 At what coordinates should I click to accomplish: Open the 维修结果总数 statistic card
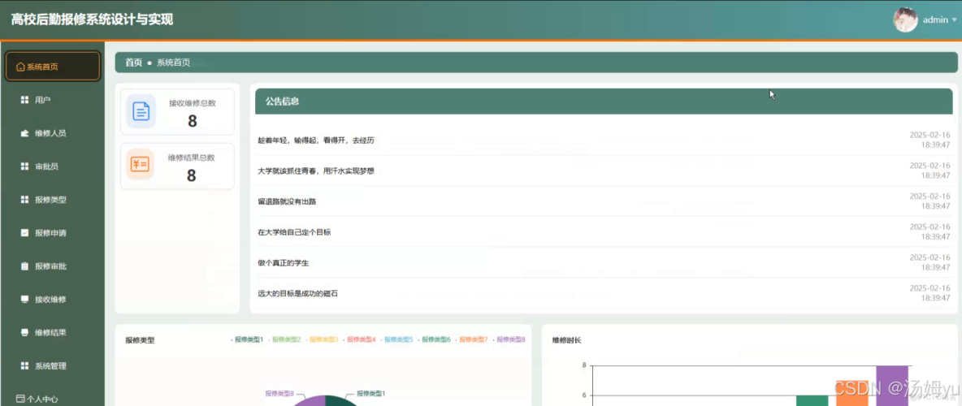(x=177, y=166)
